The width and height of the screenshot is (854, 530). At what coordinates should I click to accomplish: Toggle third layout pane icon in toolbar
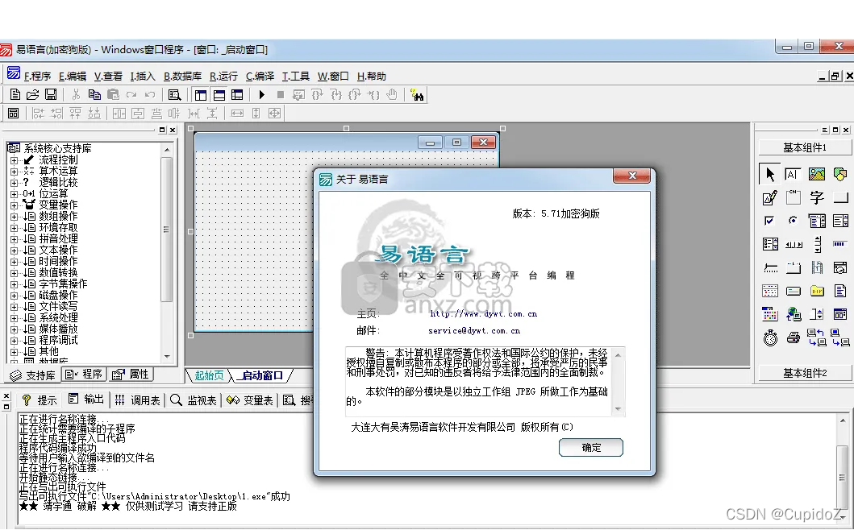point(237,95)
